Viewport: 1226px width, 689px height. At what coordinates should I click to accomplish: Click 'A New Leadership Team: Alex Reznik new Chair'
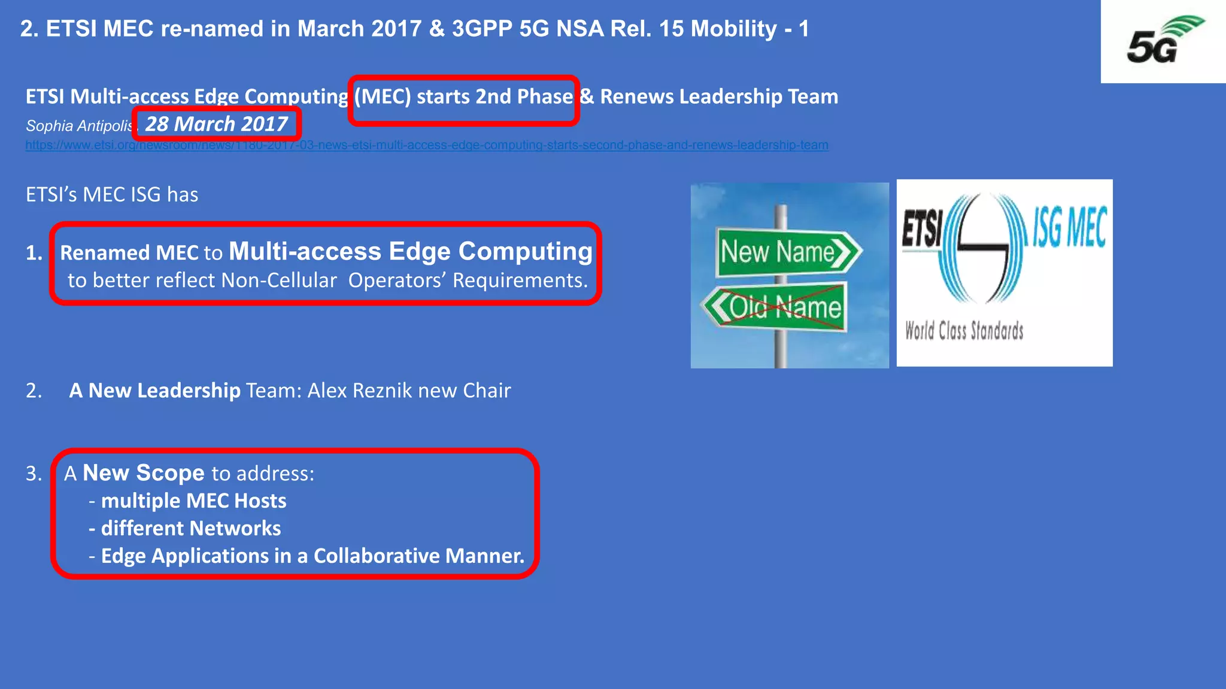(x=290, y=391)
